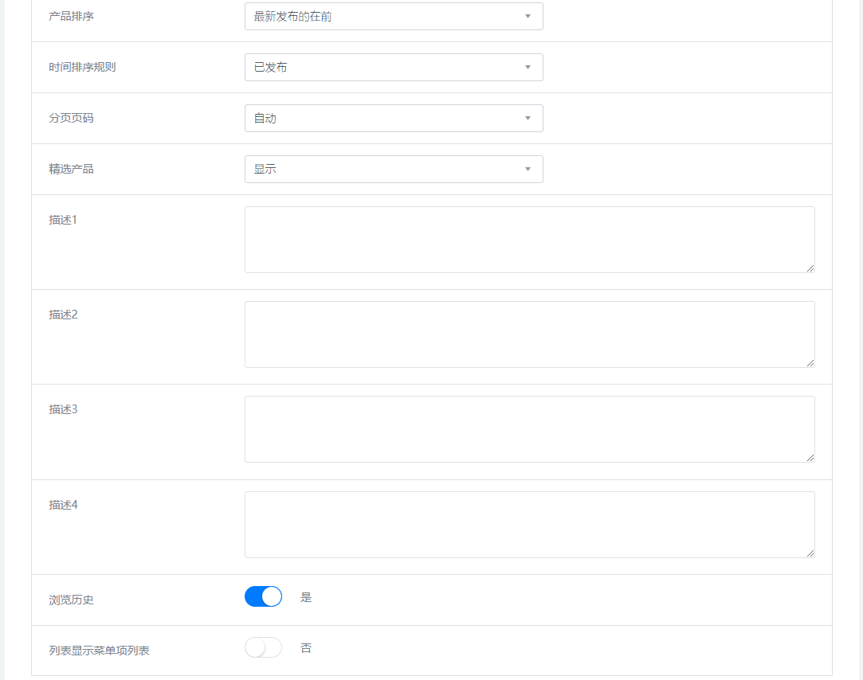Click the 否 label beside 列表显示菜单项列表 switch
This screenshot has height=680, width=863.
coord(306,648)
